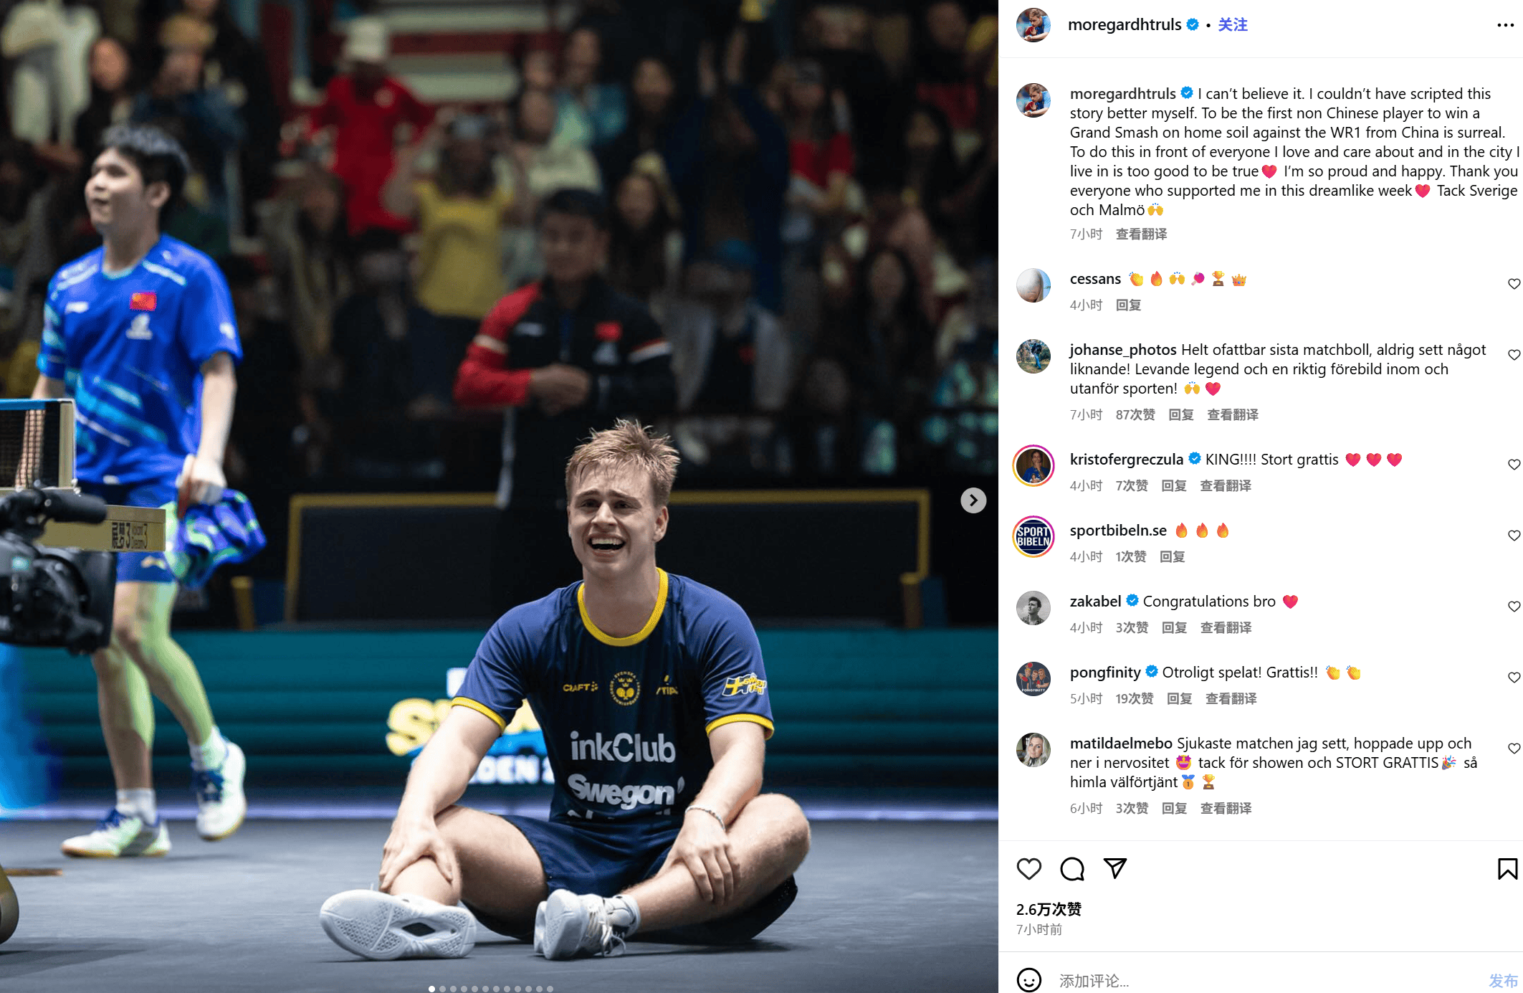Post comment with 发布 button

pos(1503,980)
